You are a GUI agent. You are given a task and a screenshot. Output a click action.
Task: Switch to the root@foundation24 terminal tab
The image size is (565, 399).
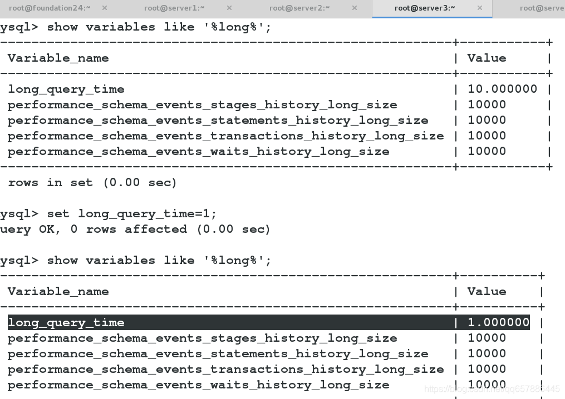click(50, 8)
